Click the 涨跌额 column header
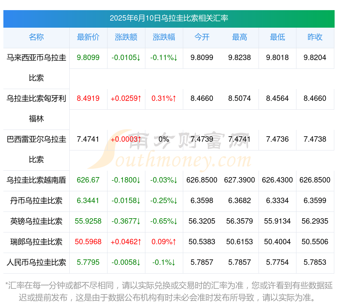This screenshot has height=308, width=338. tap(126, 37)
